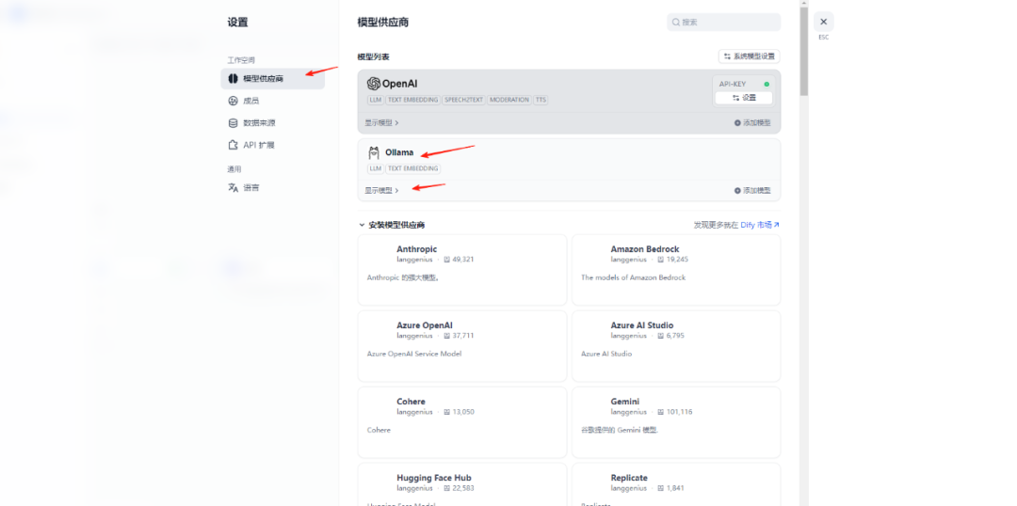Select the Replicate card title
The image size is (1017, 506).
(629, 478)
